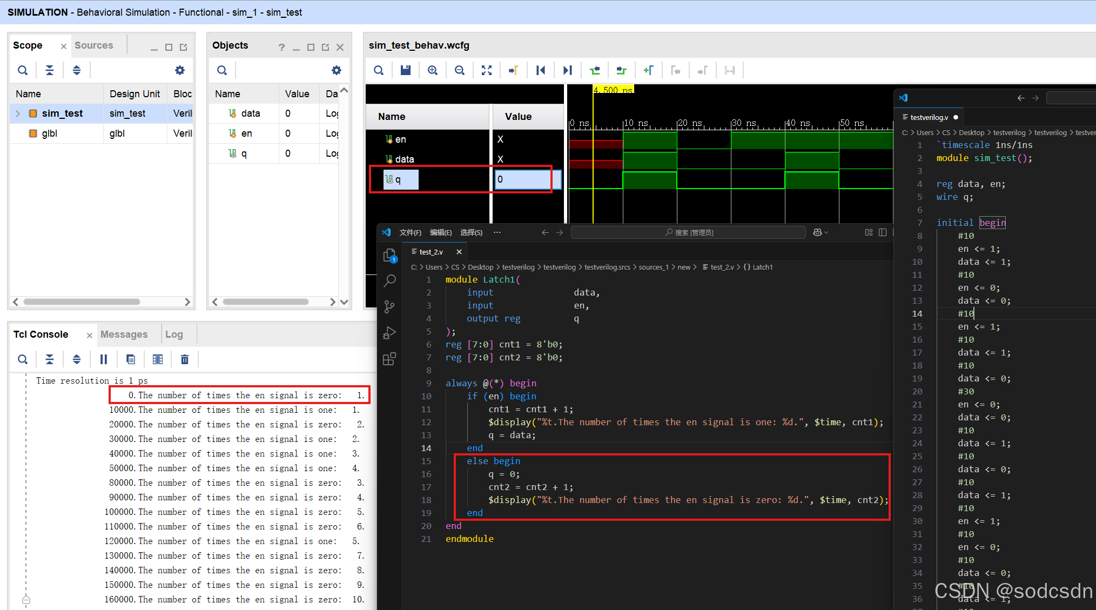This screenshot has height=610, width=1096.
Task: Switch to the Sources tab
Action: point(93,45)
